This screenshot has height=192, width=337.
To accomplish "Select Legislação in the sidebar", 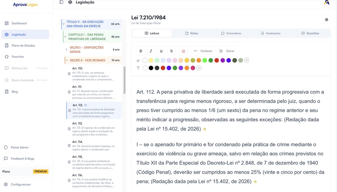I will [x=25, y=34].
